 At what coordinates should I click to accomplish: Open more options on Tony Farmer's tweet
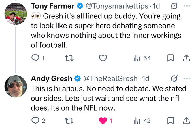coord(187,6)
